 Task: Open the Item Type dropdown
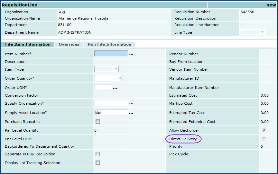pyautogui.click(x=107, y=69)
